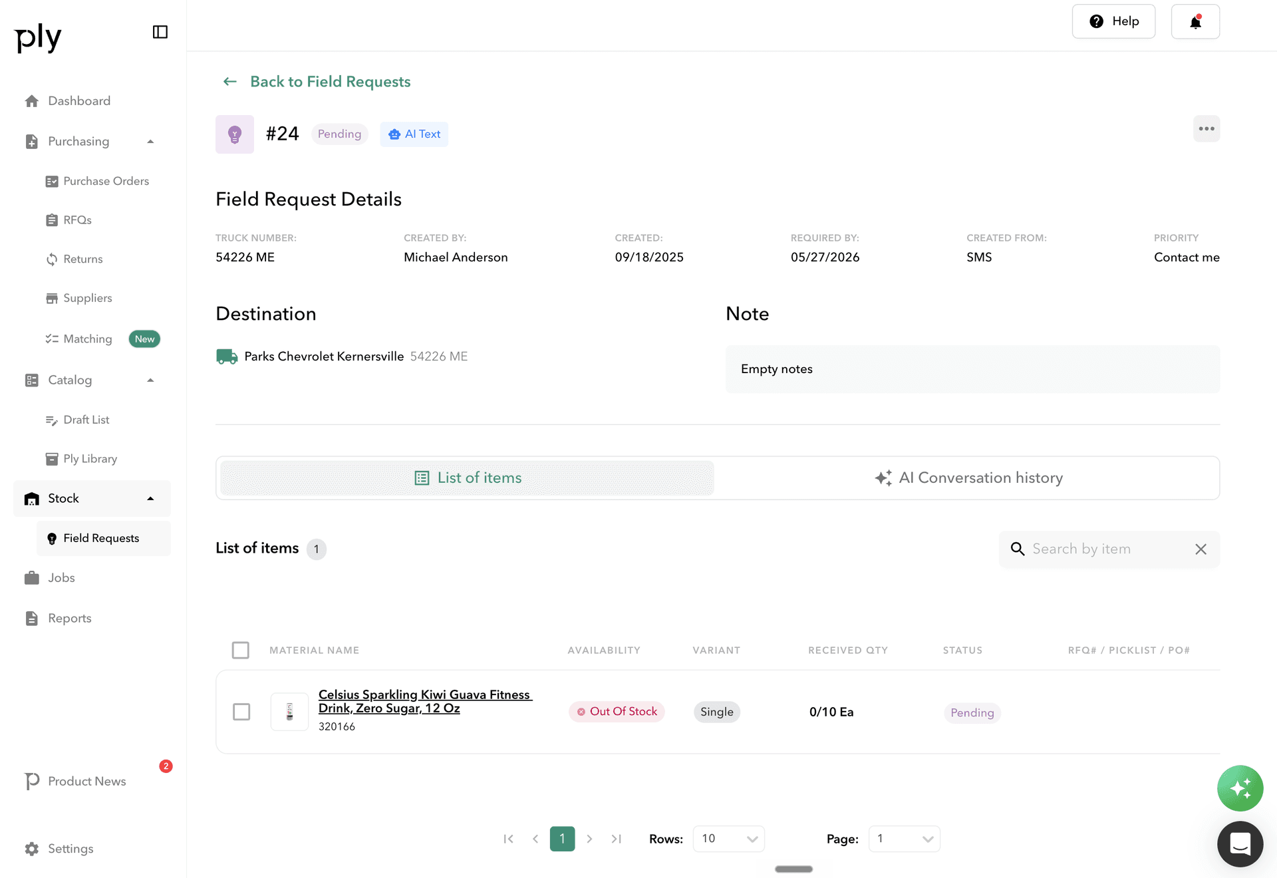Switch to AI Conversation history tab
The image size is (1277, 878).
coord(968,478)
